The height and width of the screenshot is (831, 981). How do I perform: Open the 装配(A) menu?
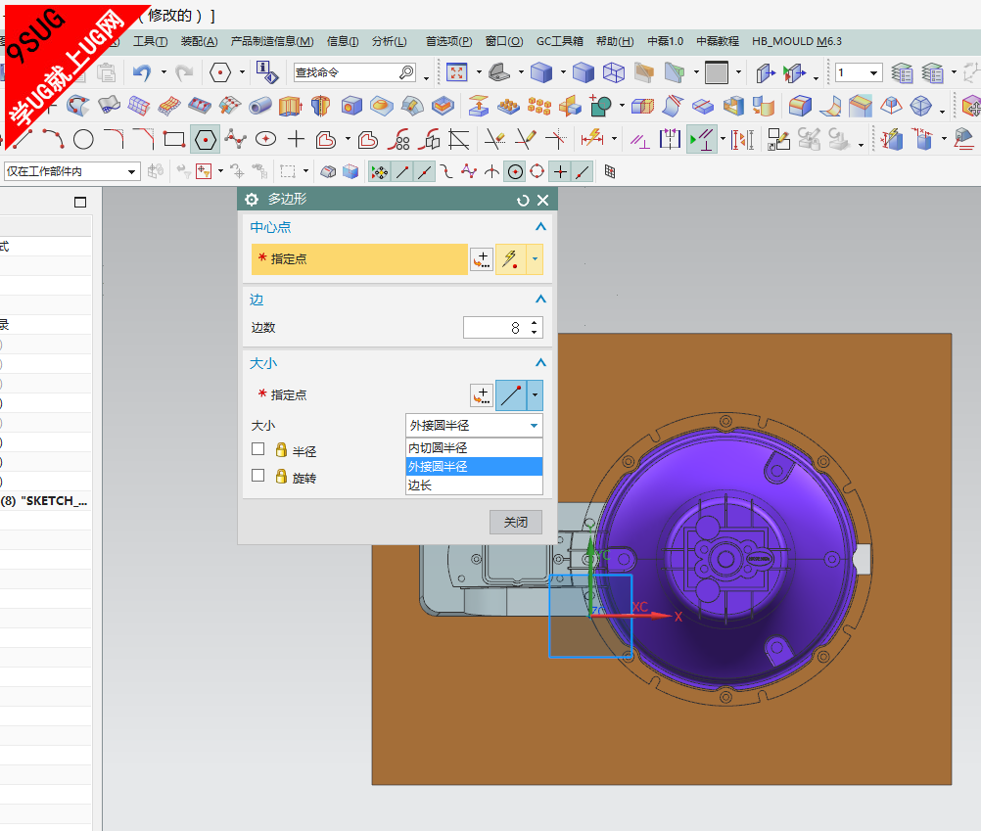click(199, 41)
